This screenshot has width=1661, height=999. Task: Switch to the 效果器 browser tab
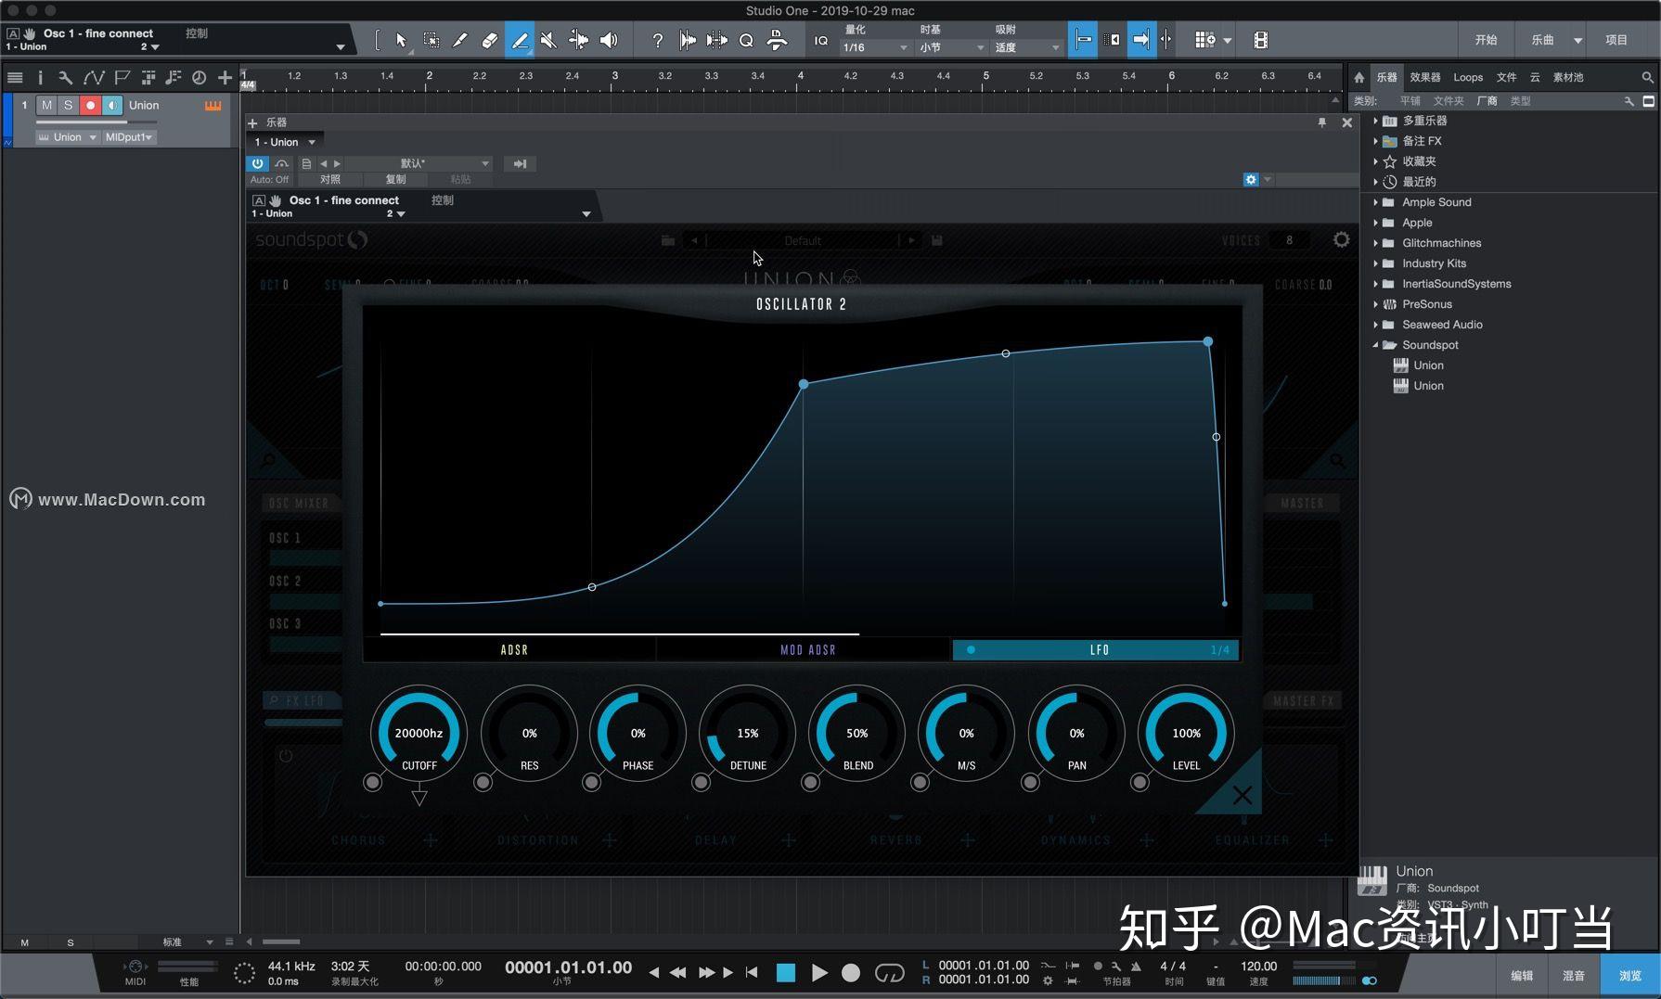point(1426,77)
